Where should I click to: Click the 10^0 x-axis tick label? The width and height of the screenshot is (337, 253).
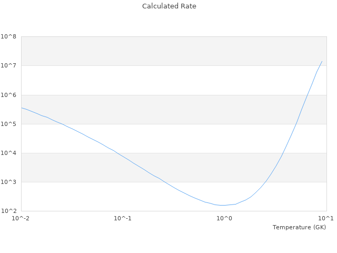[x=224, y=218]
